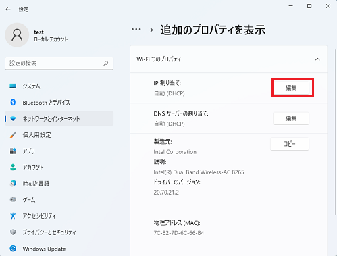Maximize the settings window
Viewport: 337px width, 256px height.
coord(309,6)
